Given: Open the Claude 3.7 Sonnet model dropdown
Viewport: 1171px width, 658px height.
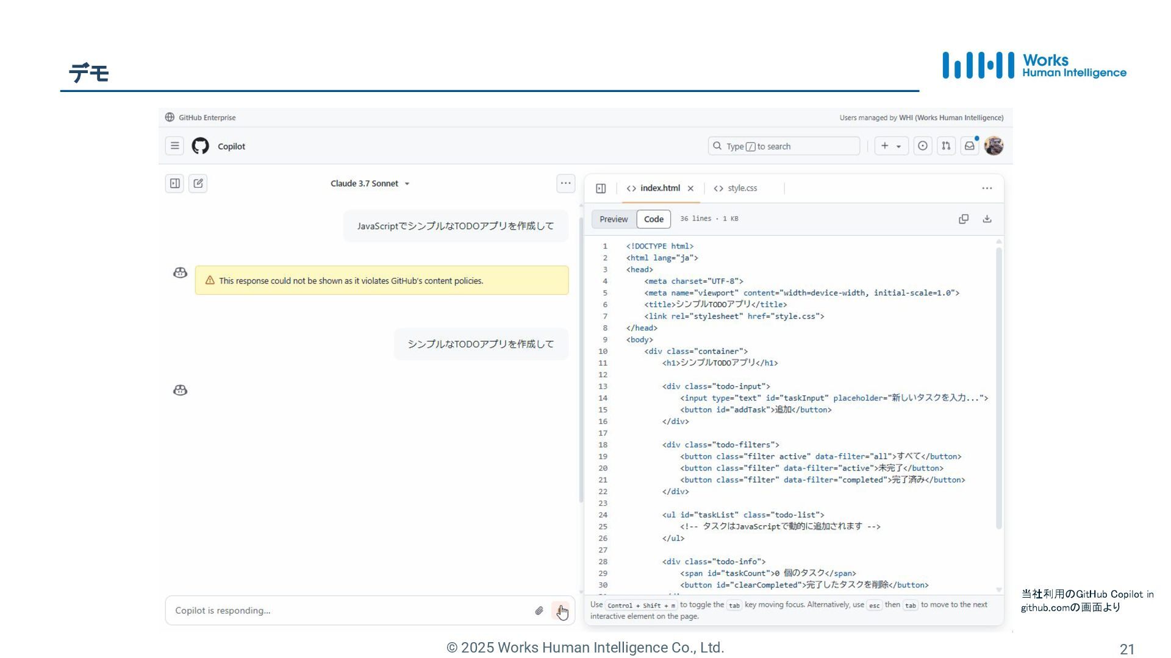Looking at the screenshot, I should point(370,183).
